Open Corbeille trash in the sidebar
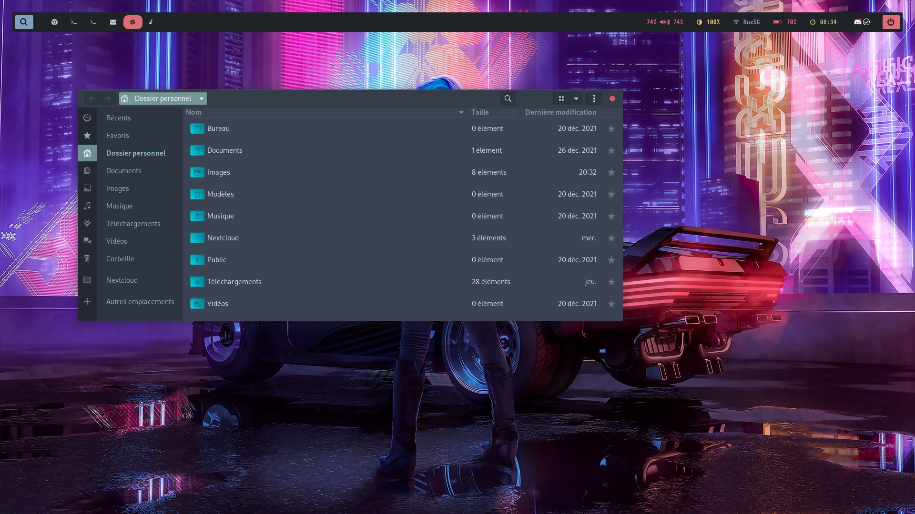915x514 pixels. pos(120,259)
